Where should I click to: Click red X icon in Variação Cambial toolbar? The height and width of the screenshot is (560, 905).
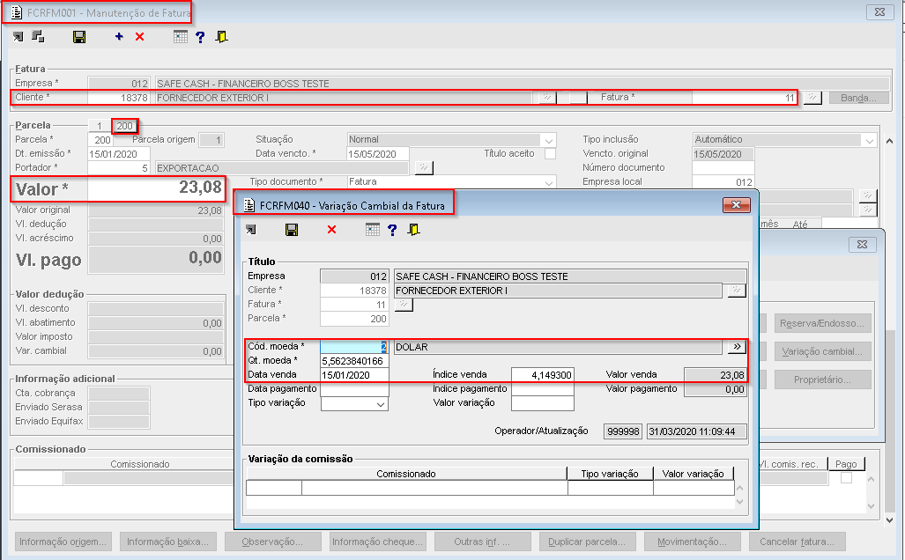click(331, 230)
